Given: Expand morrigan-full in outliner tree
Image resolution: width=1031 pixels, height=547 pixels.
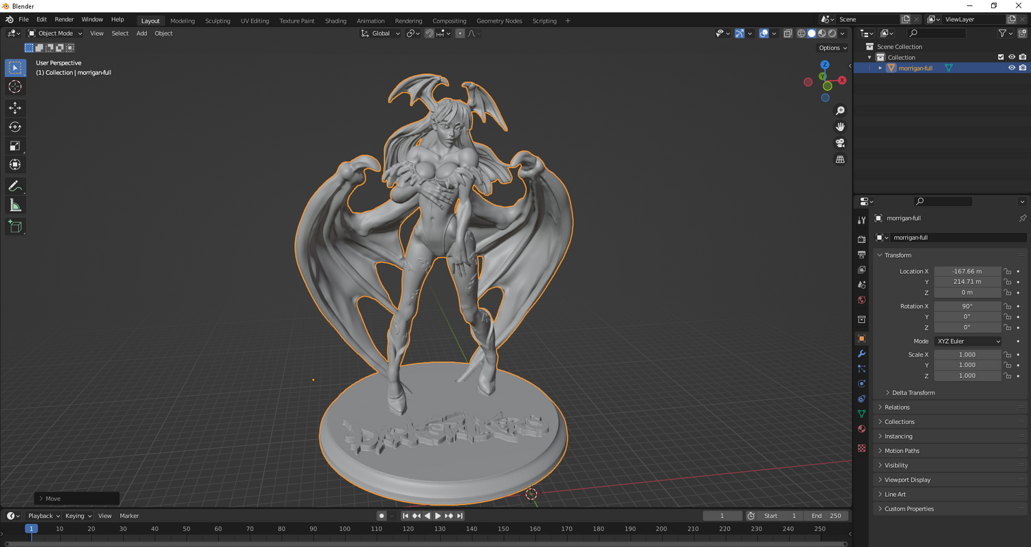Looking at the screenshot, I should [x=880, y=68].
